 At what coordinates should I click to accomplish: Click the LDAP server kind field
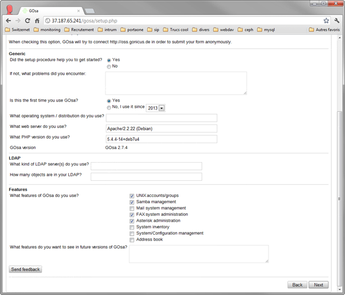(147, 166)
